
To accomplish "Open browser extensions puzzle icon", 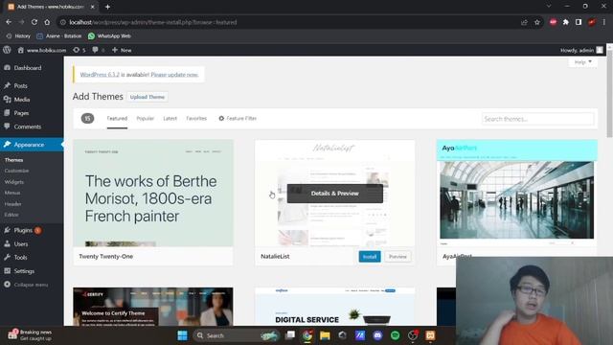I will pos(566,22).
